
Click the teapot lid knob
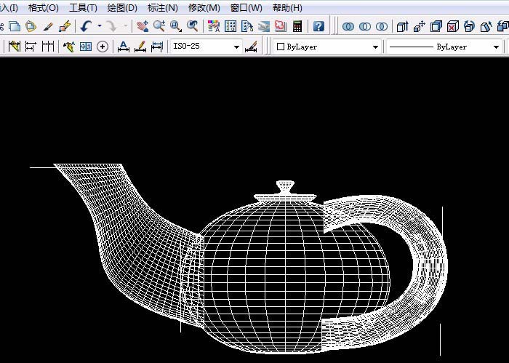point(285,187)
